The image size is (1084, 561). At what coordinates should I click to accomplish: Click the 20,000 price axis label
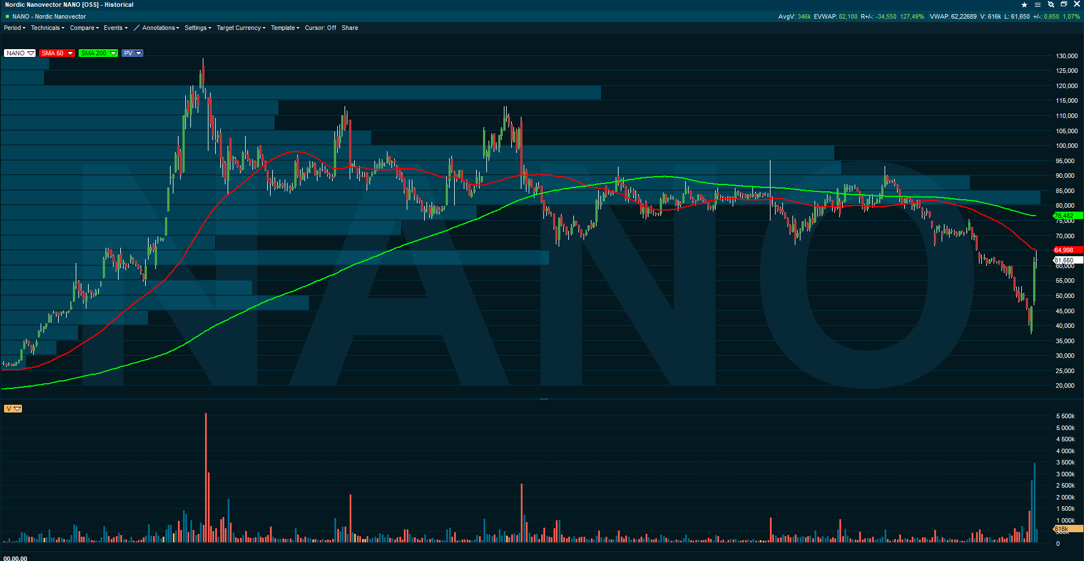(1065, 385)
